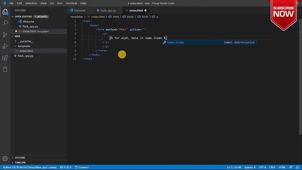Select flask_app.py in Open Editors
Image resolution: width=302 pixels, height=170 pixels.
point(30,26)
